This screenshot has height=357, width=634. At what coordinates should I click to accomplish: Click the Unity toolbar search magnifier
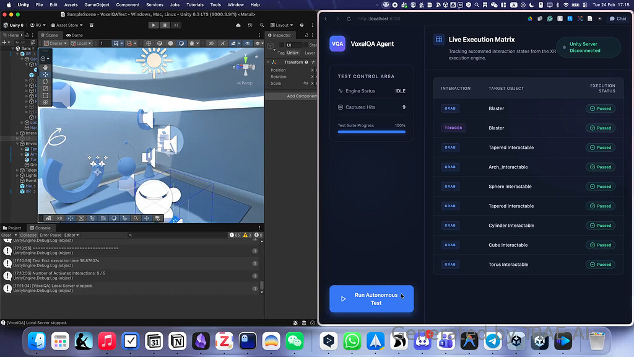262,25
